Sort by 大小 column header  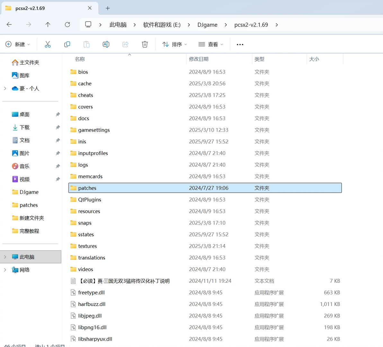click(314, 59)
